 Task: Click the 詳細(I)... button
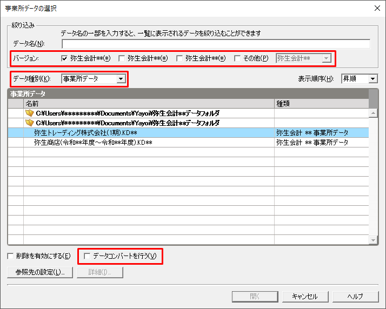[x=100, y=272]
